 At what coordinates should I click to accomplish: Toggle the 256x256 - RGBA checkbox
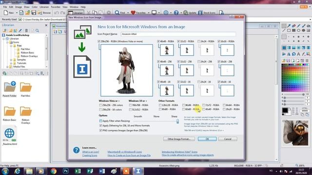(99, 41)
